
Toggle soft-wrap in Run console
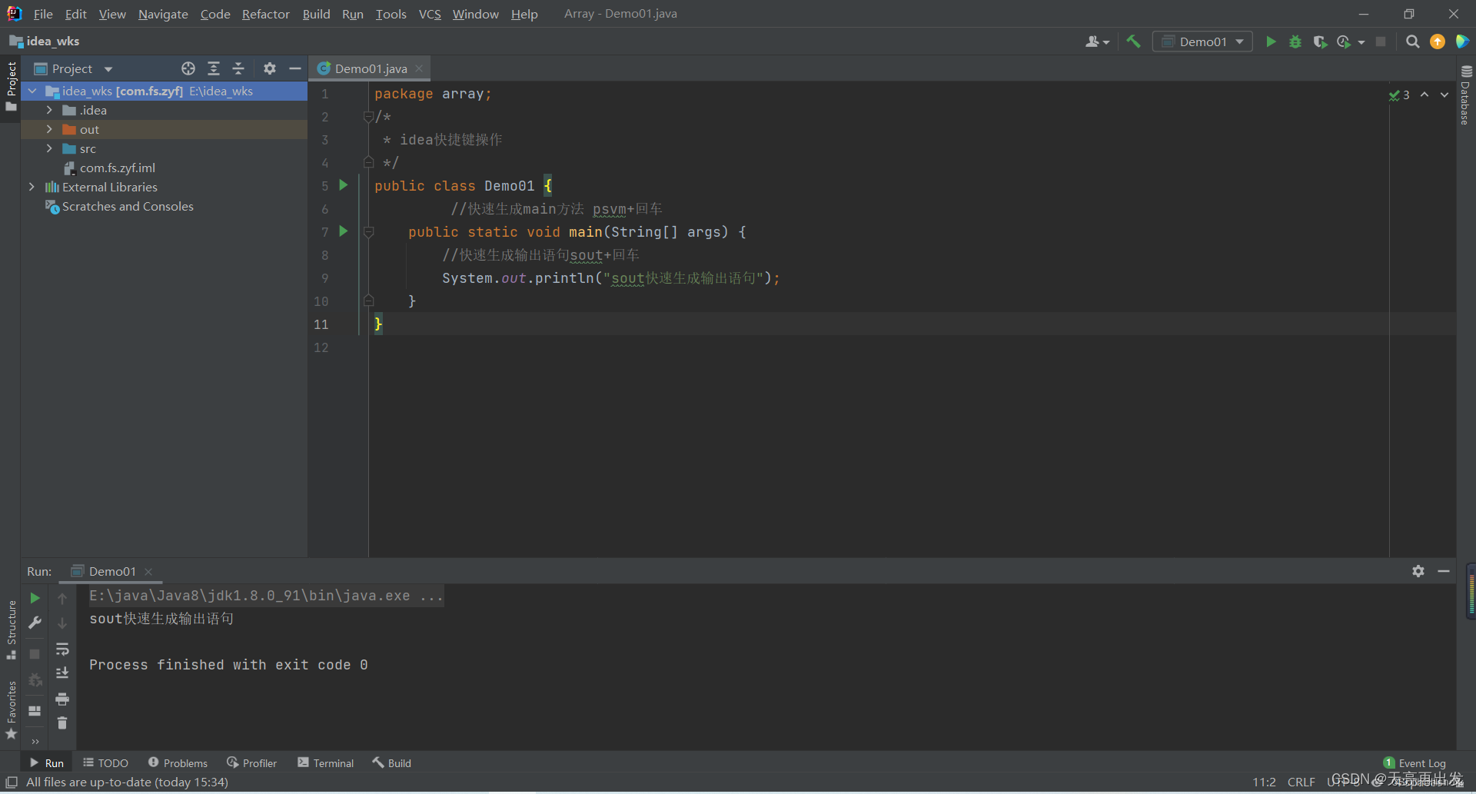point(62,649)
